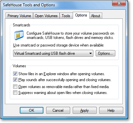Screen dimensions: 133x123
Task: Open the Tools tab
Action: [66, 16]
